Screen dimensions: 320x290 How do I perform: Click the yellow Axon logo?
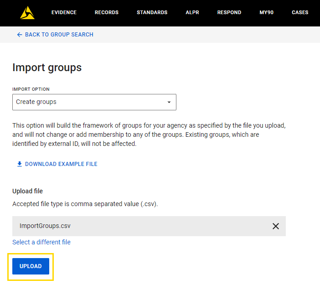pyautogui.click(x=27, y=13)
